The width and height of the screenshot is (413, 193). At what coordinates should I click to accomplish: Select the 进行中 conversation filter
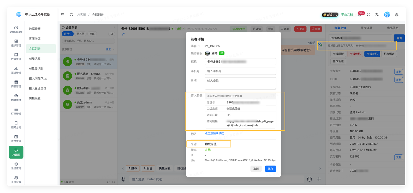tap(68, 34)
